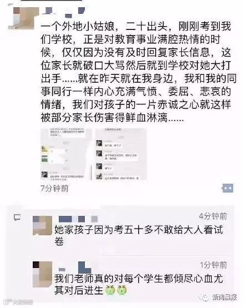Click the 4分钟前 comment timestamp

[x=213, y=216]
